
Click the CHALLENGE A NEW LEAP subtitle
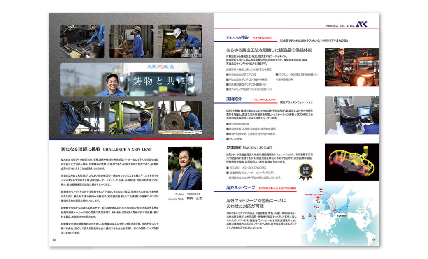(x=127, y=150)
